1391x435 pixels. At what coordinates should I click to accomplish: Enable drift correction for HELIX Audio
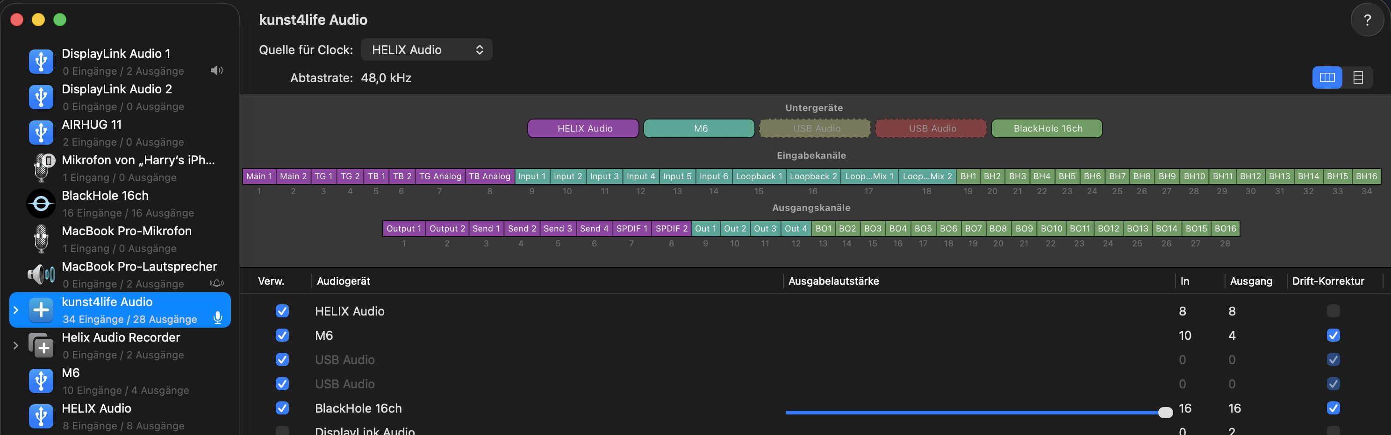(x=1333, y=311)
